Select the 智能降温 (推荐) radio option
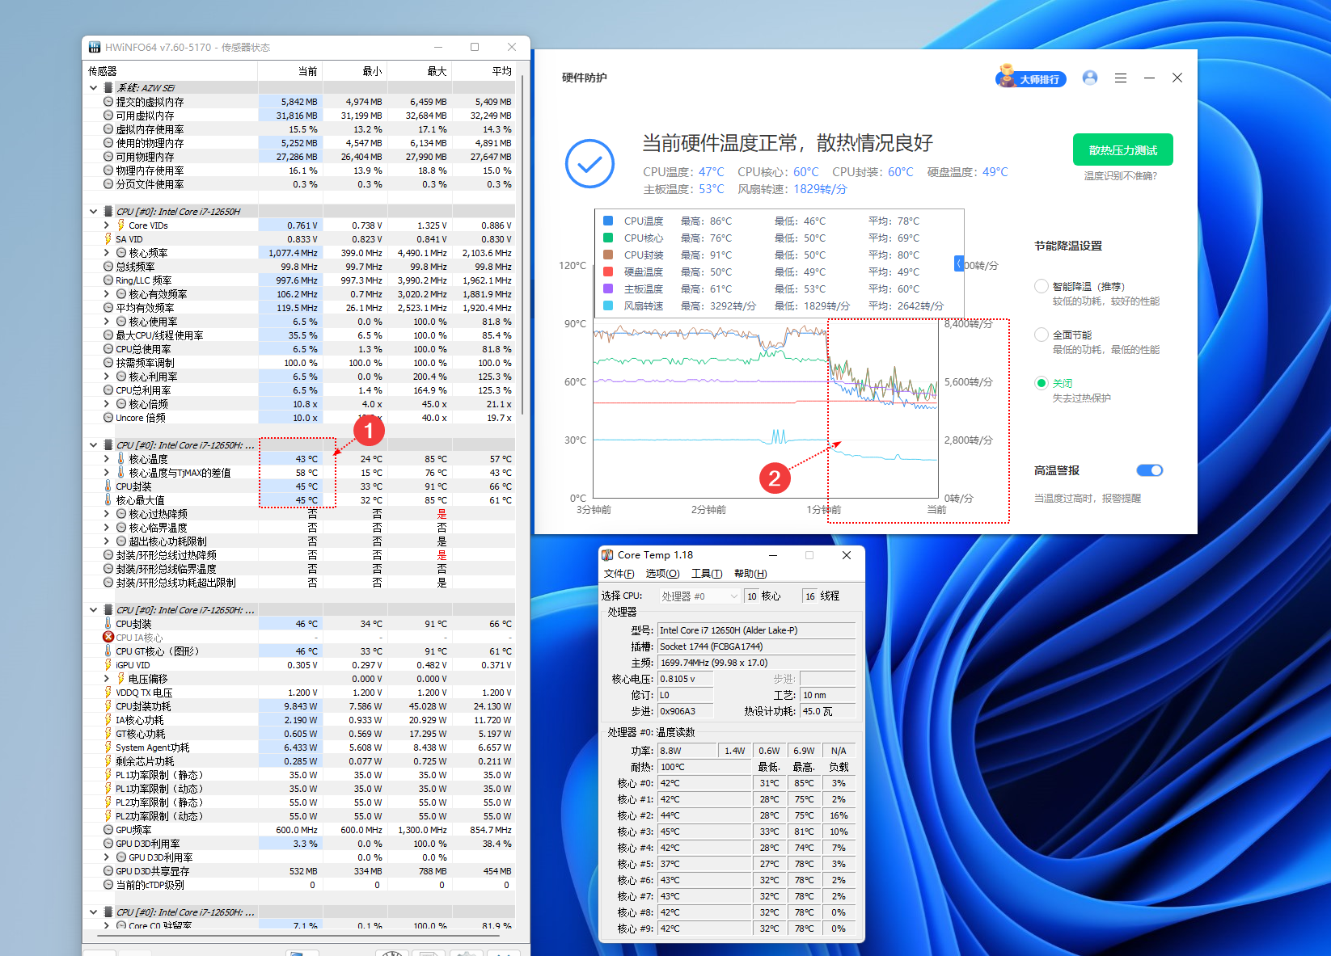The width and height of the screenshot is (1331, 956). pos(1042,286)
